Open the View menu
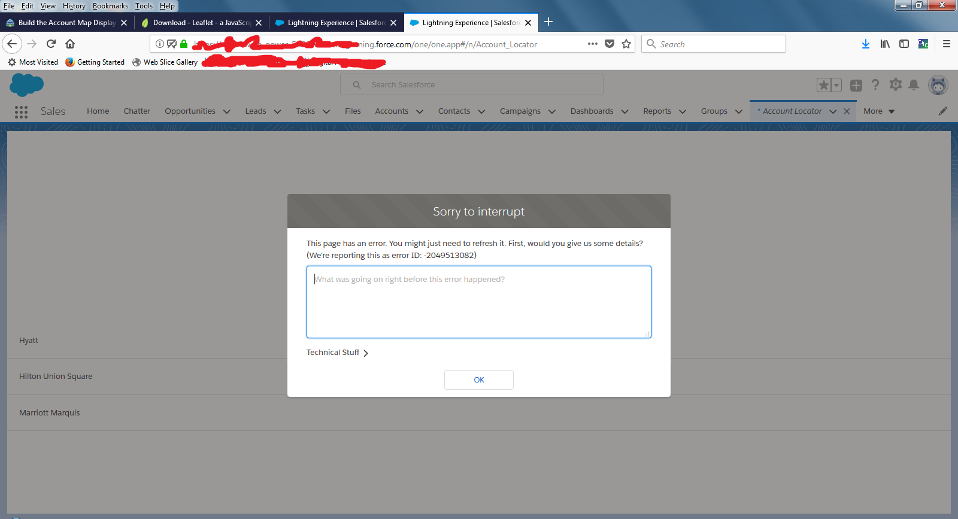Screen dimensions: 958x519 (48, 6)
